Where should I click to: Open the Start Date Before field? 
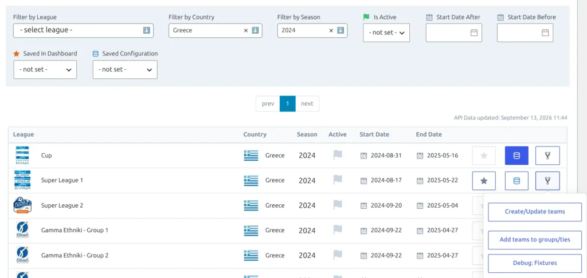point(525,33)
